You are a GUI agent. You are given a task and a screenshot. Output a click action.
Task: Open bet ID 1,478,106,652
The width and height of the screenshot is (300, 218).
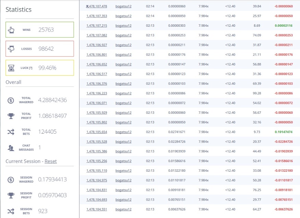[97, 64]
